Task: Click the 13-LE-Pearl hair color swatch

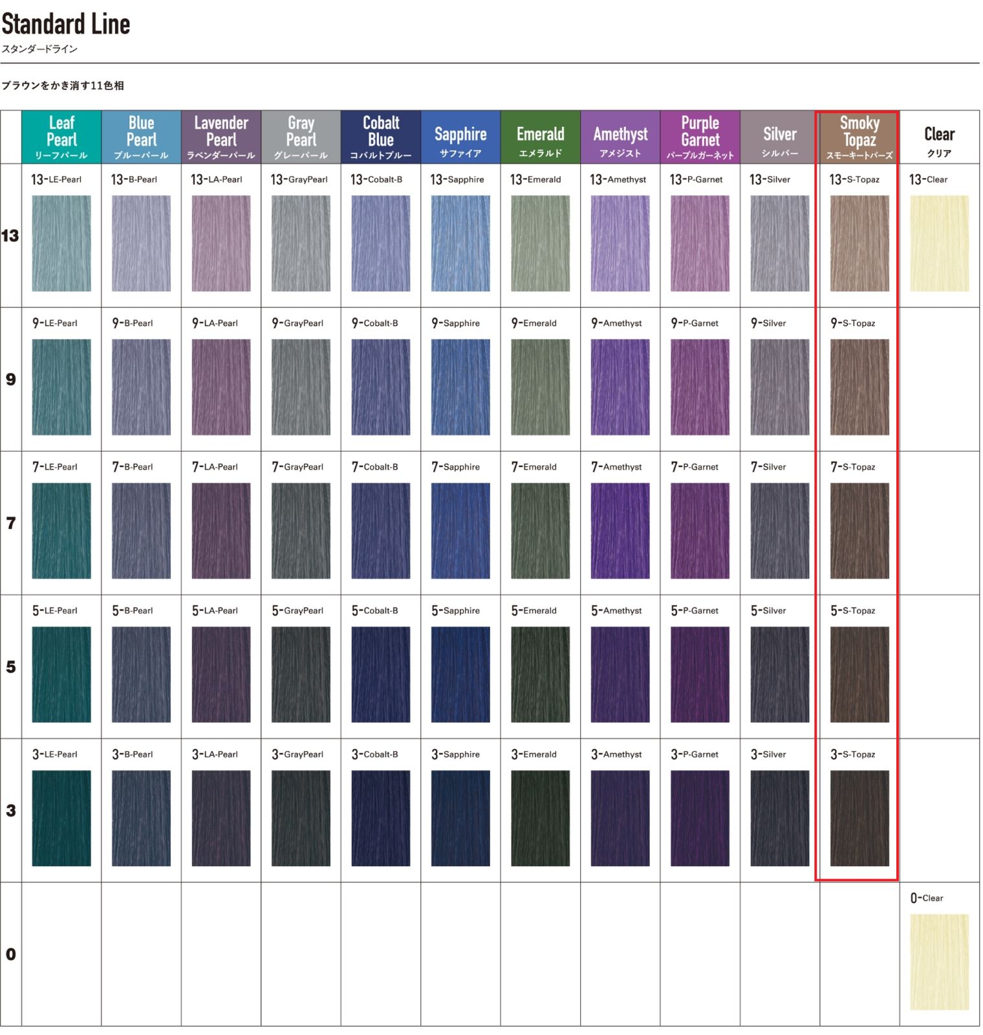Action: click(x=61, y=243)
